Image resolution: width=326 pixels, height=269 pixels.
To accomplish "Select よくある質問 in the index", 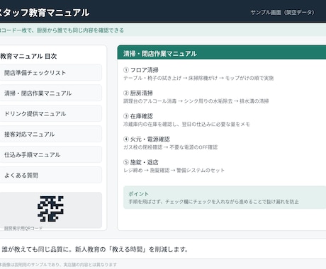I will click(50, 176).
